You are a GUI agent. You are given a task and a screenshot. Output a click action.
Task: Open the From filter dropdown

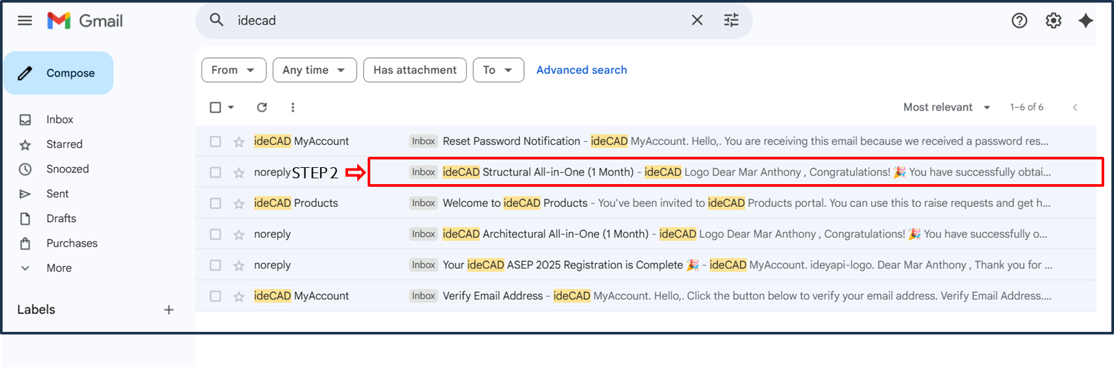pos(233,70)
